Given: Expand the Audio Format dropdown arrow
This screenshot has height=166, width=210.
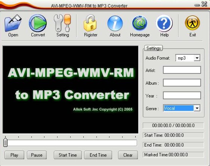Looking at the screenshot, I should click(197, 58).
